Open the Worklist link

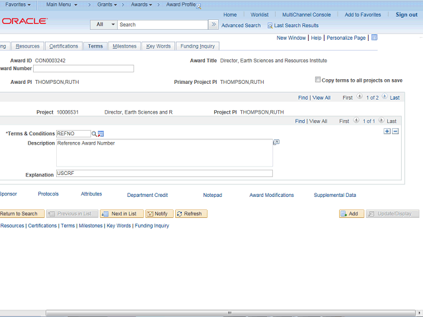260,15
